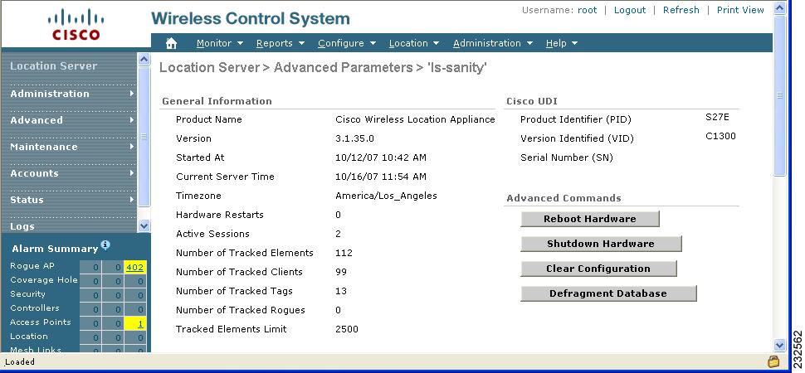The image size is (805, 373).
Task: Click the Coverage Hole alarm row label
Action: coord(44,280)
